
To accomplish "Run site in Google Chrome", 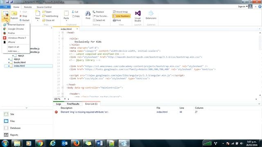I will point(16,29).
